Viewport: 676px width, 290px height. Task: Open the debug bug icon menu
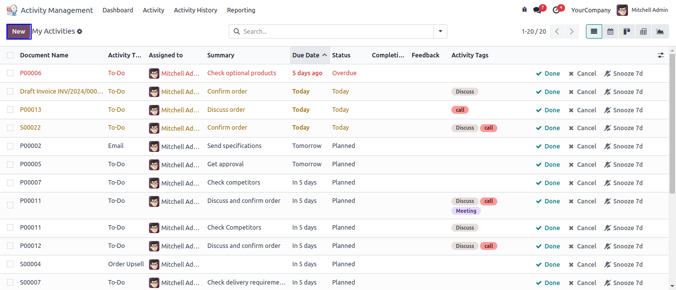(525, 10)
